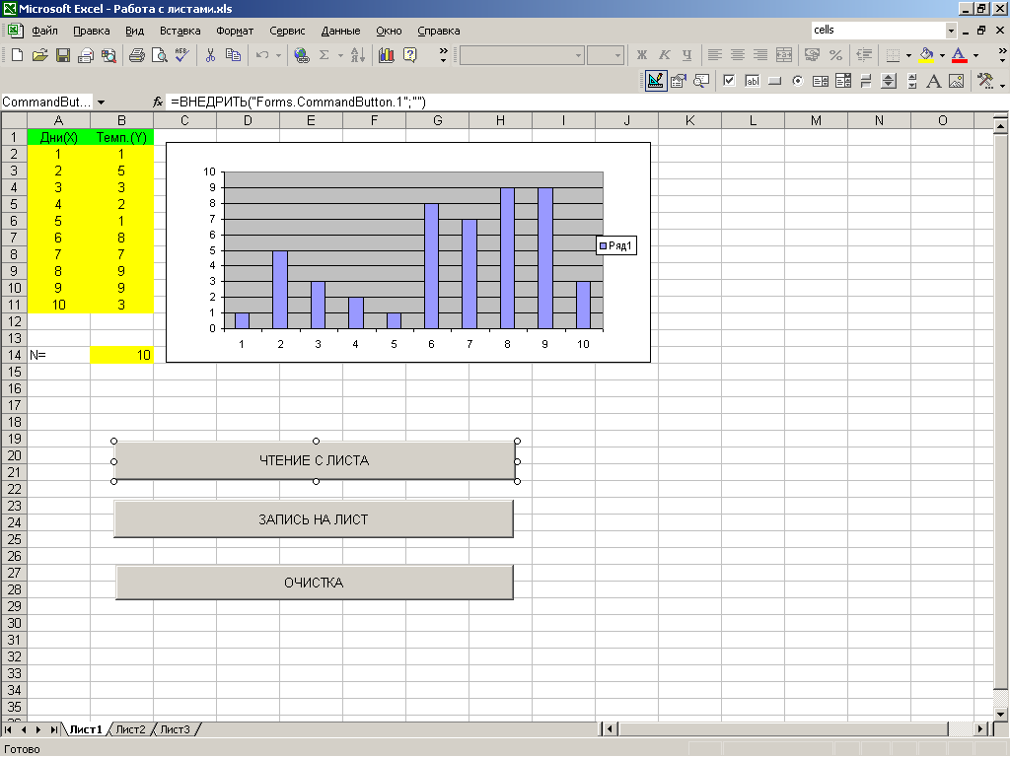
Task: Select the Toggle Button control tool
Action: click(x=866, y=81)
